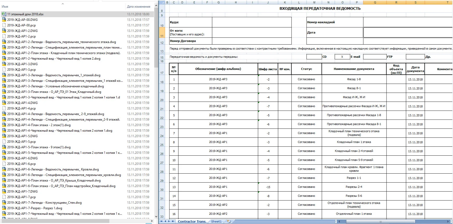Click the blank file icon of 2019-ЖД-АР1-7.pcp
This screenshot has width=453, height=224.
click(x=4, y=197)
